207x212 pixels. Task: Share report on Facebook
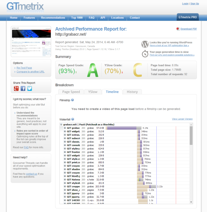23,89
